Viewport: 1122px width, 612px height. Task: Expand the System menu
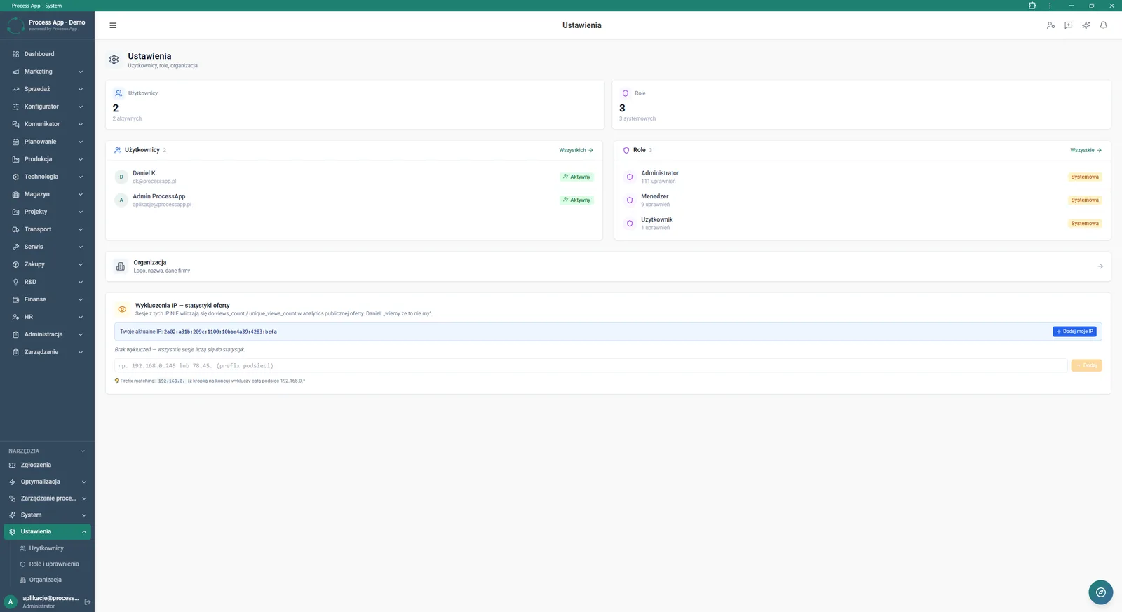pos(47,515)
